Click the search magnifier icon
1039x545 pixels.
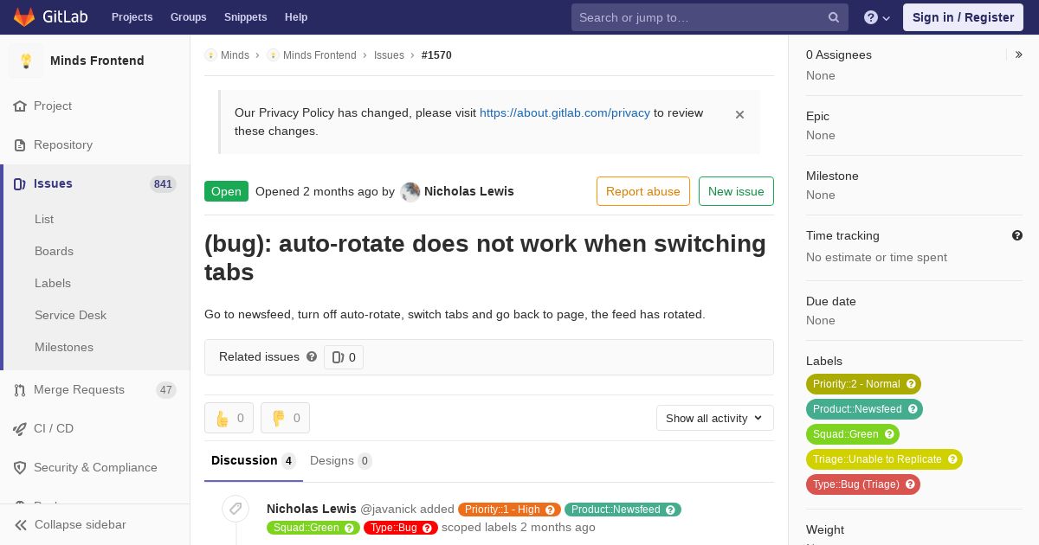tap(834, 17)
